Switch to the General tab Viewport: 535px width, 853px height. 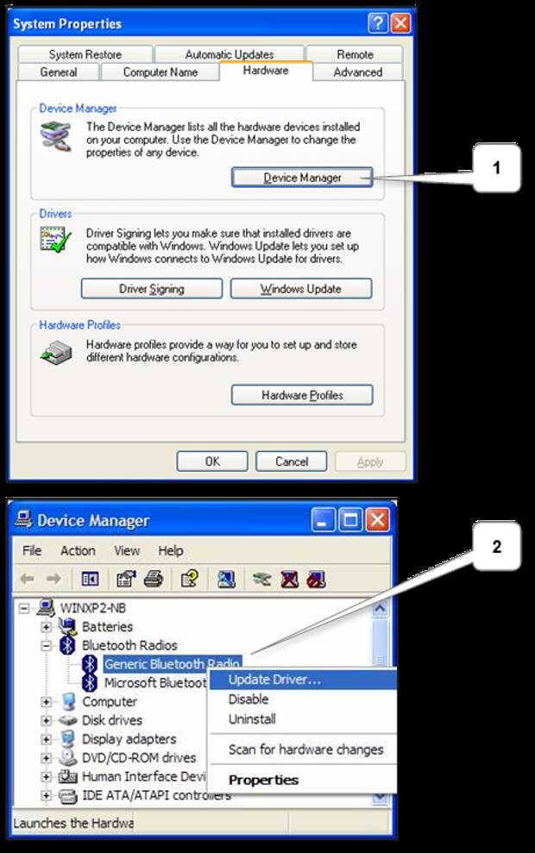coord(58,72)
